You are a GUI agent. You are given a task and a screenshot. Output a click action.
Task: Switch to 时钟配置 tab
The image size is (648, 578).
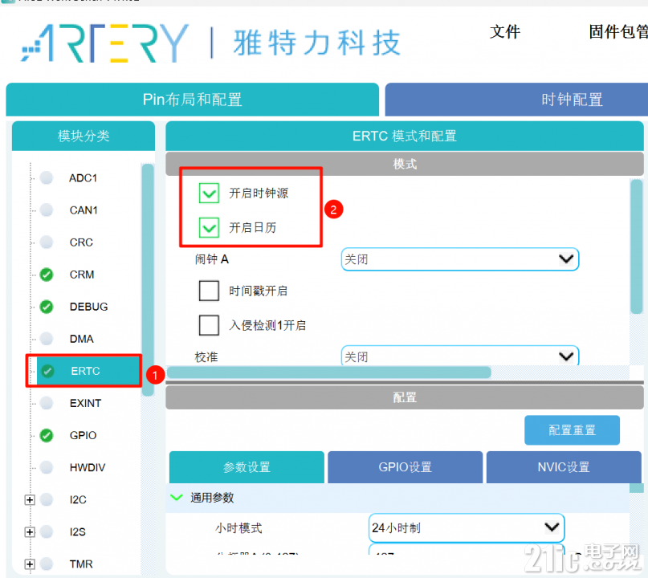(516, 100)
